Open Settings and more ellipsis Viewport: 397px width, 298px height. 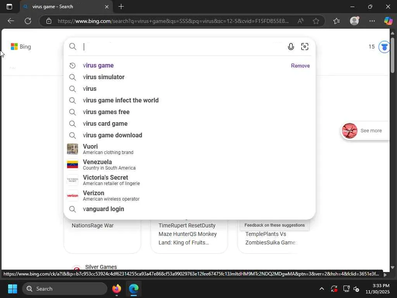coord(372,21)
